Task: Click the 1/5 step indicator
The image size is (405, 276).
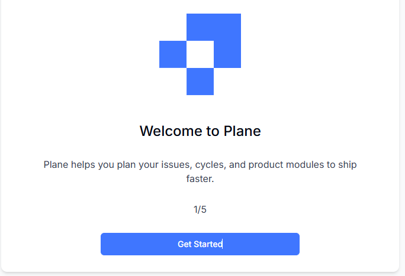Action: pos(200,210)
